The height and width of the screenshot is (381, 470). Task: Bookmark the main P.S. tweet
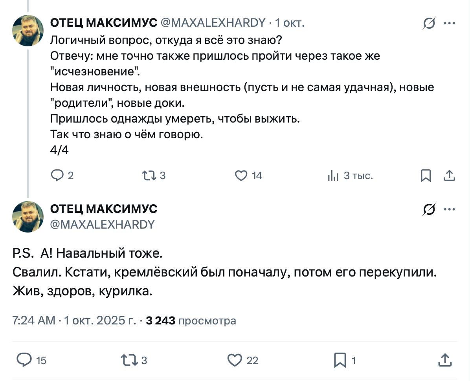tap(340, 359)
